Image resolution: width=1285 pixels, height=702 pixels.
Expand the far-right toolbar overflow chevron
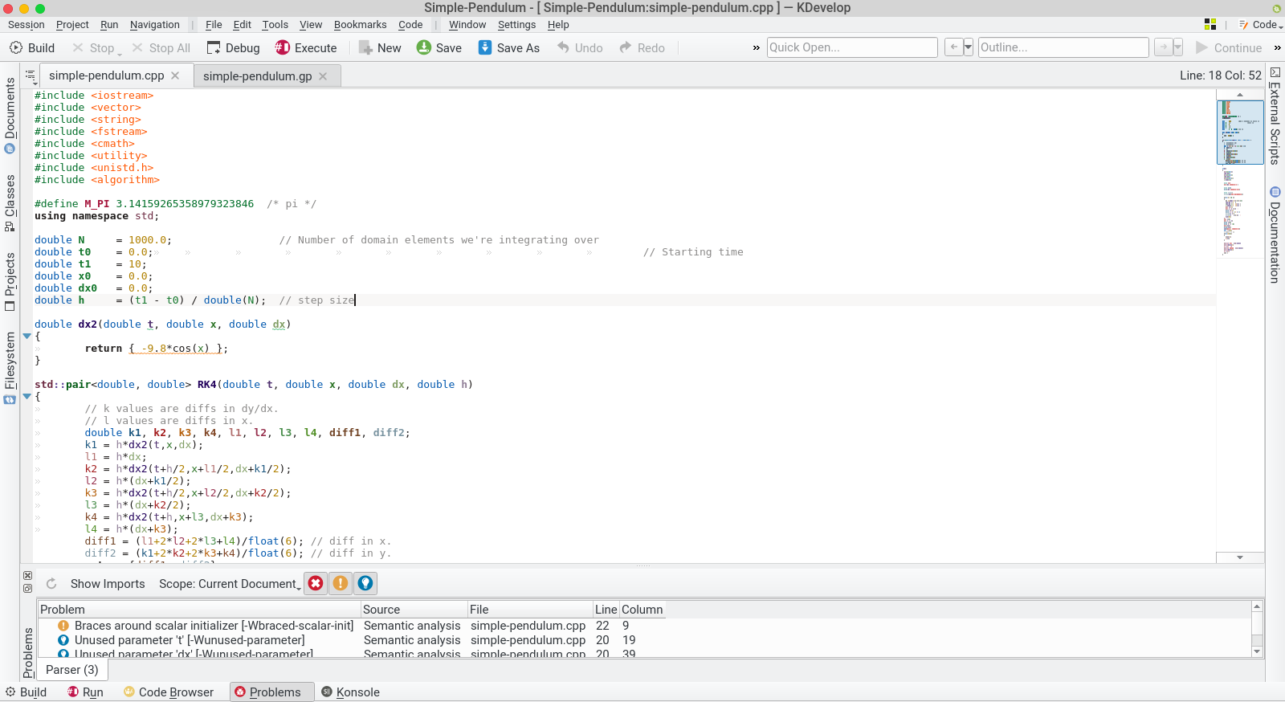click(x=1277, y=48)
